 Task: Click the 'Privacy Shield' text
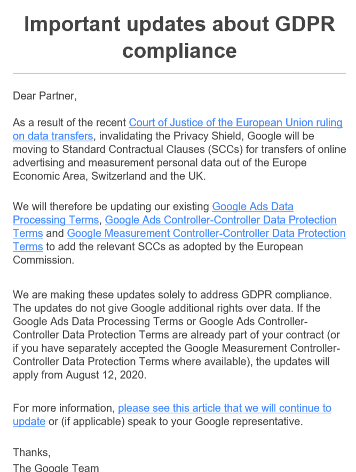tap(209, 136)
